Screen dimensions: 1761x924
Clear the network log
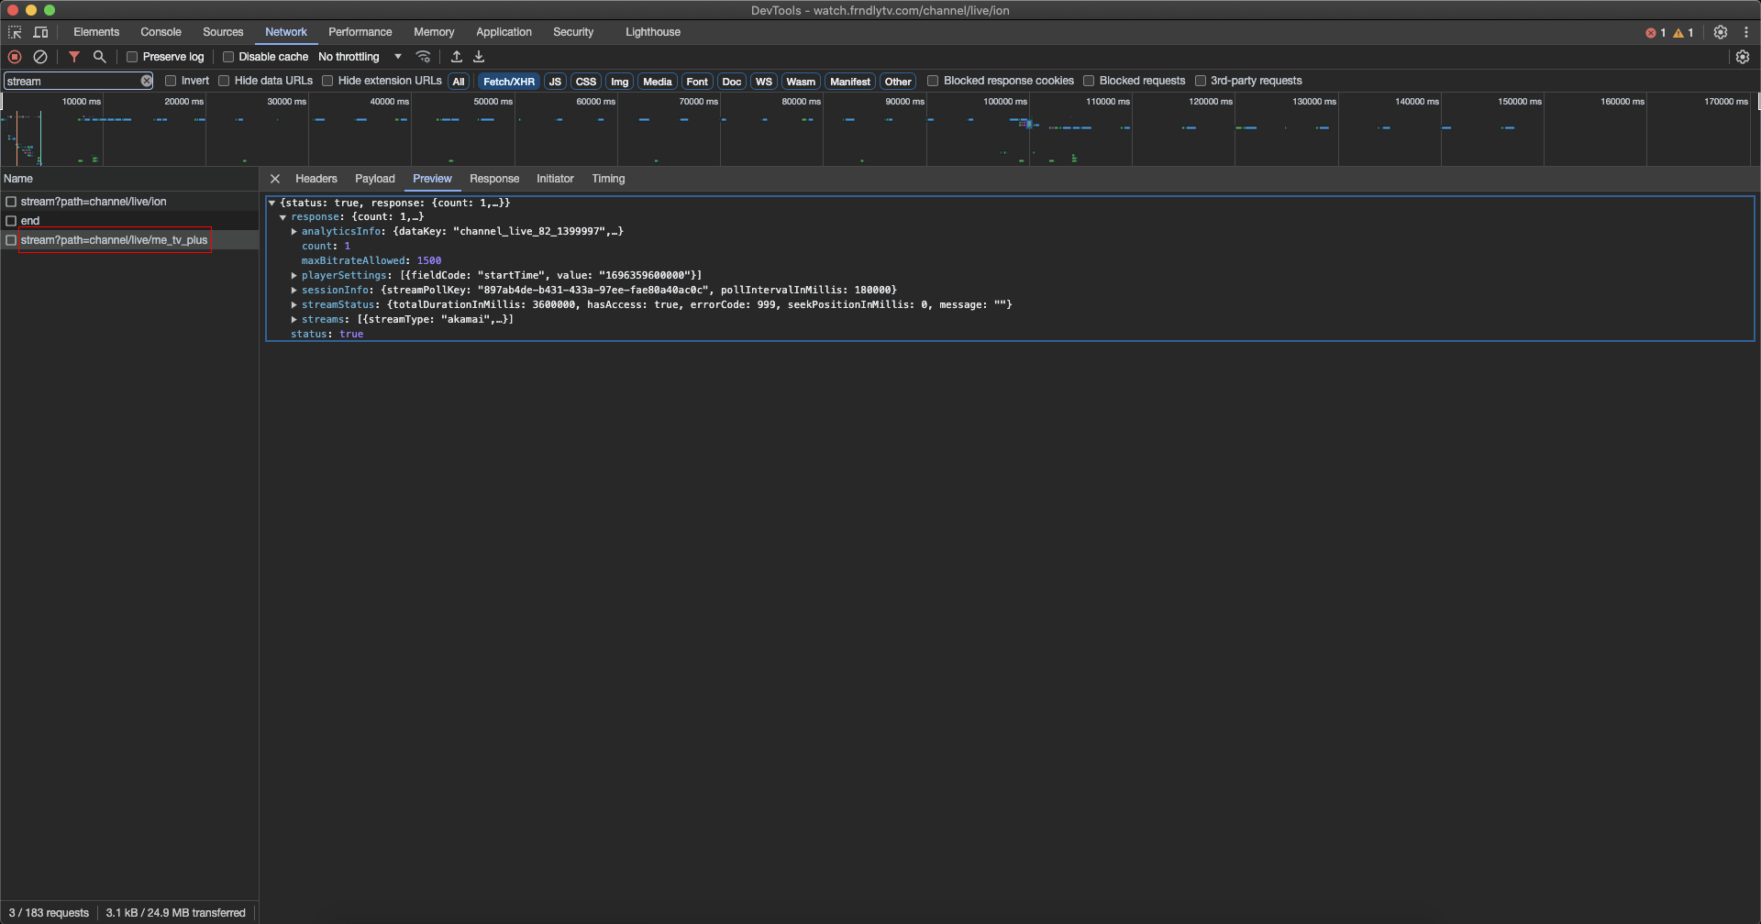pos(40,57)
